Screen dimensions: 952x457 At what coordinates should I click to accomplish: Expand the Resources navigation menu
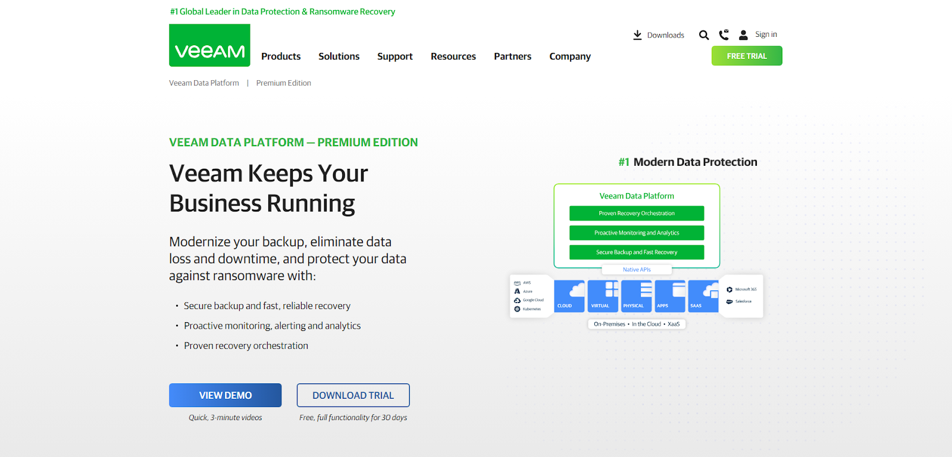[453, 56]
